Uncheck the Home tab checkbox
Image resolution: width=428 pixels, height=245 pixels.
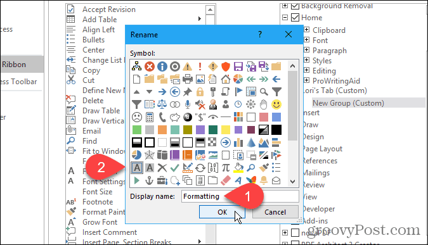coord(295,18)
